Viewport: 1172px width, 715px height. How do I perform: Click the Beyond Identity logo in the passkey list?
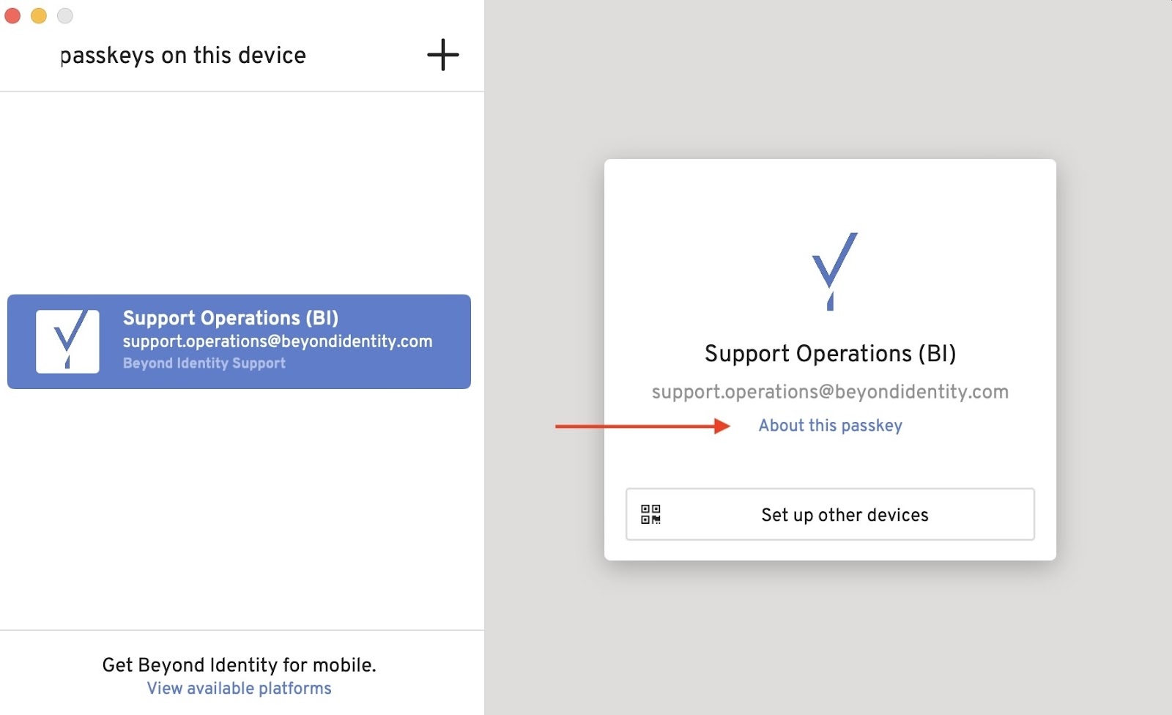point(67,341)
